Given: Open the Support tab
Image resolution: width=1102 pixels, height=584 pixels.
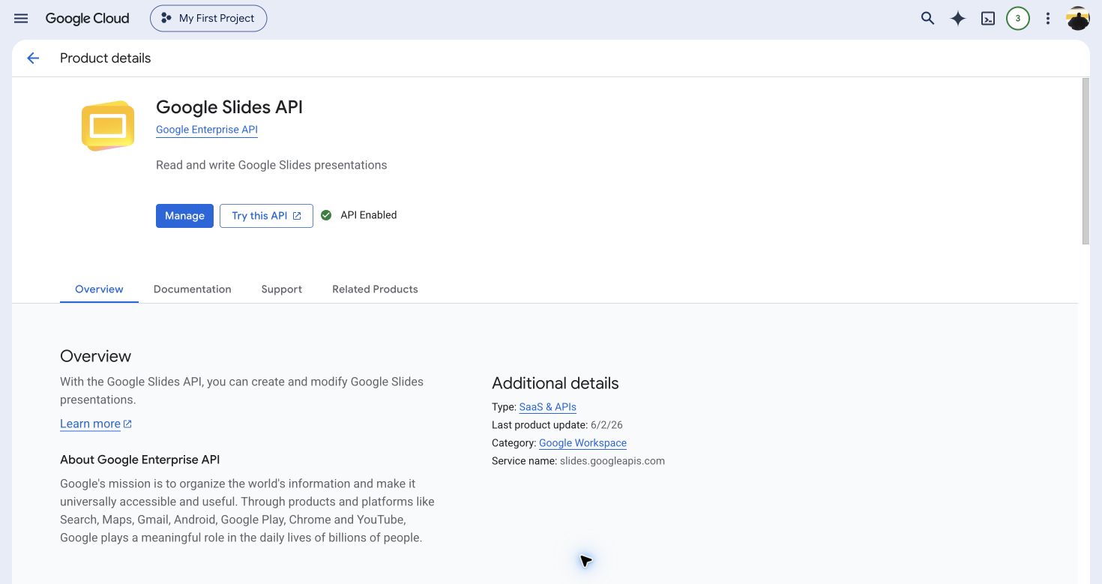Looking at the screenshot, I should click(x=282, y=289).
